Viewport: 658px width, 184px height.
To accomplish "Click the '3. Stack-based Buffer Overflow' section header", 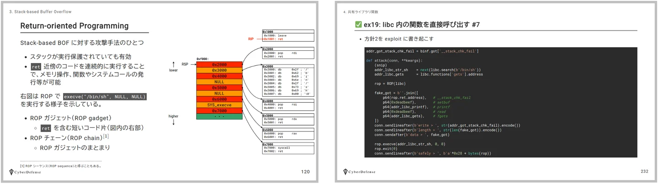I will coord(40,11).
